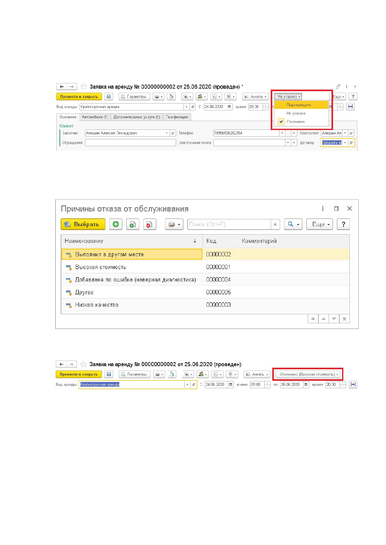Click Провести и закрыть in the bottom request form
386x545 pixels.
click(79, 374)
